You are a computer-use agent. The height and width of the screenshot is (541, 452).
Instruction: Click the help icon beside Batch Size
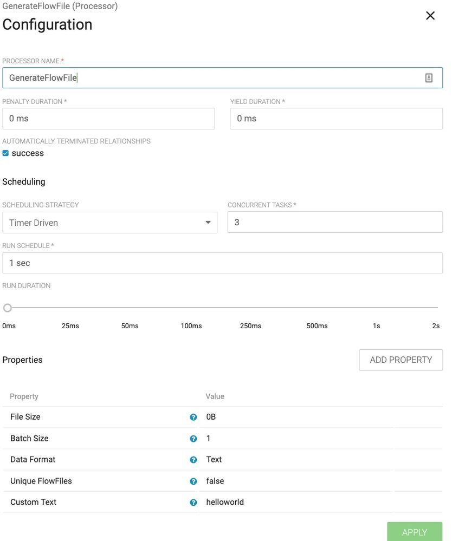pos(193,439)
